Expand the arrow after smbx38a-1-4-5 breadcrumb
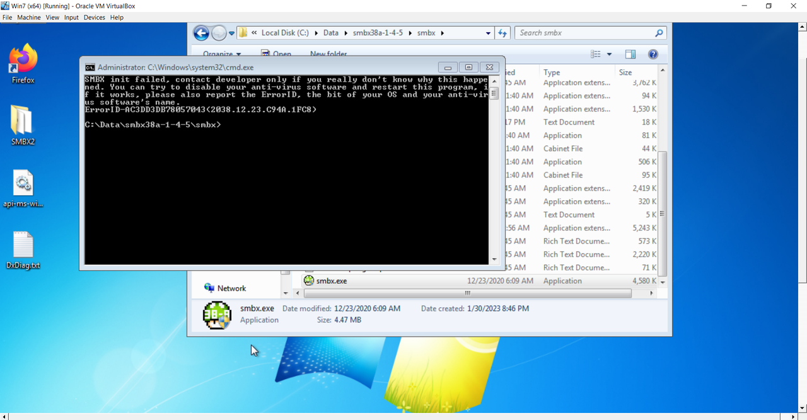 click(410, 33)
